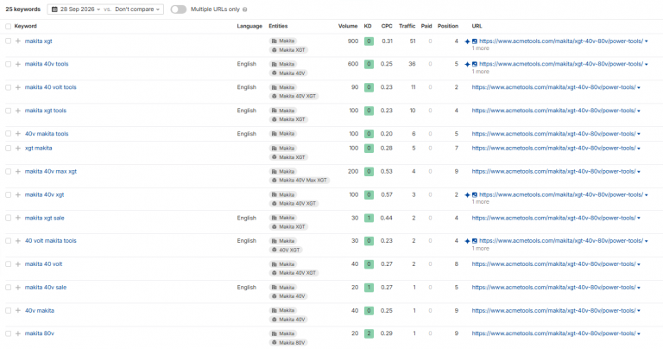This screenshot has height=349, width=663.
Task: Tick the makita 80v row checkbox
Action: (x=8, y=333)
